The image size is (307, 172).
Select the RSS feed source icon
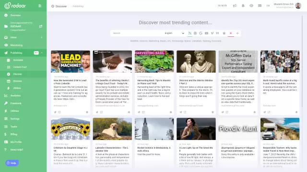pos(190,33)
